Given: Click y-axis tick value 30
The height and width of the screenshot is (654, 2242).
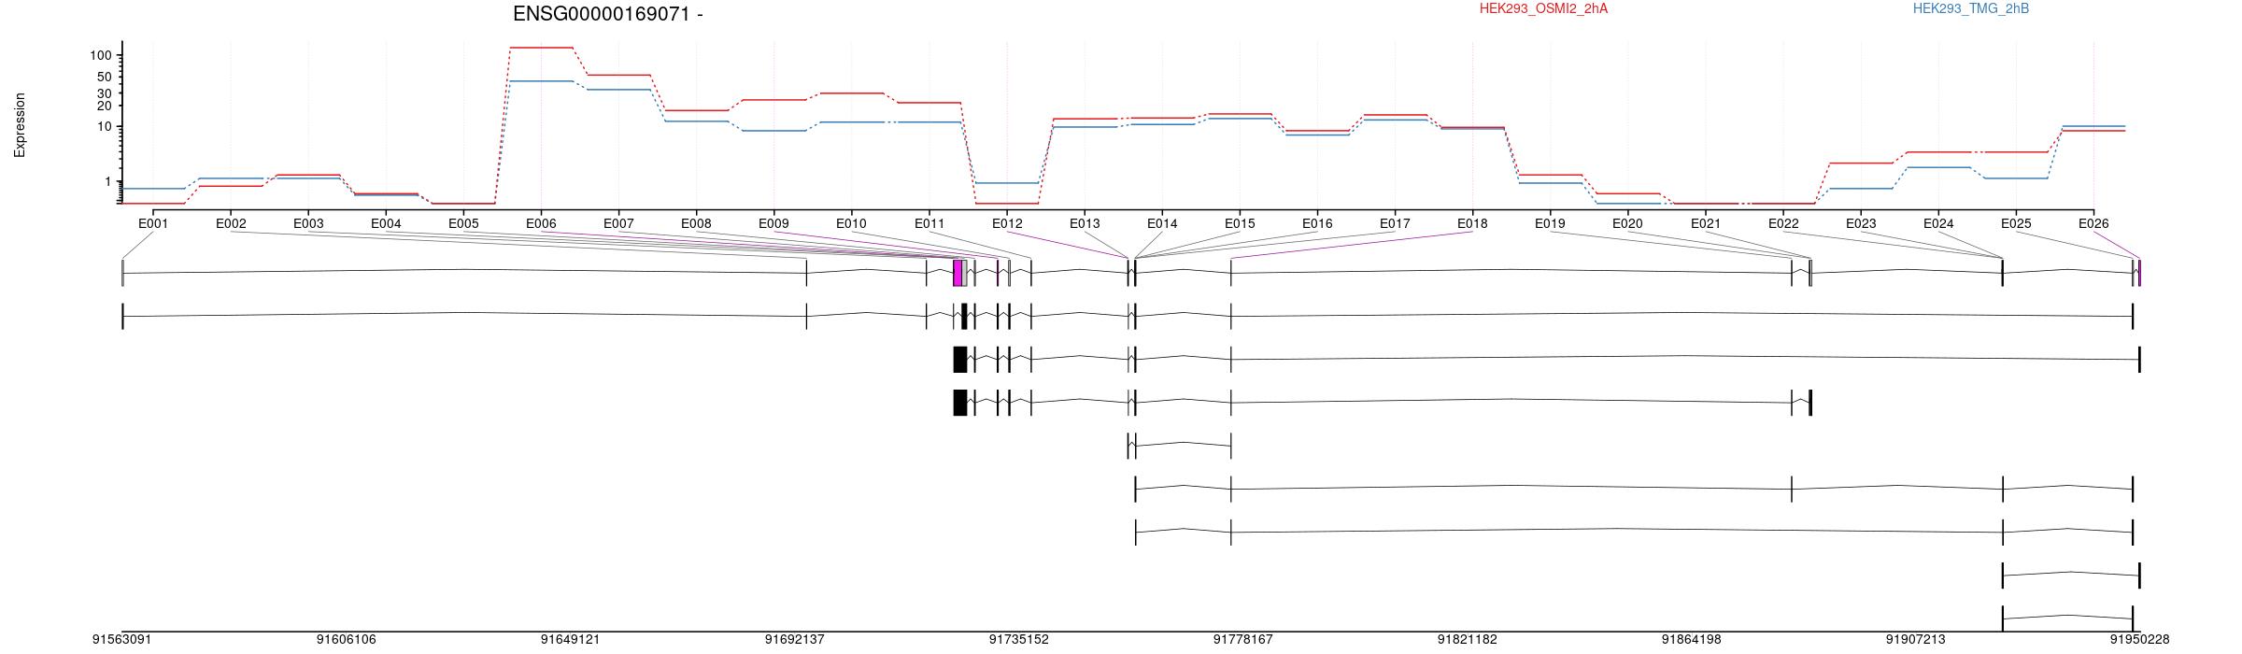Looking at the screenshot, I should (x=105, y=93).
